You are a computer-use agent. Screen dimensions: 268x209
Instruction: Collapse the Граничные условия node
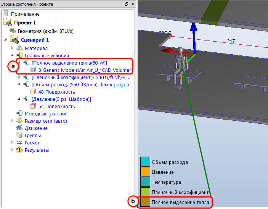point(12,55)
